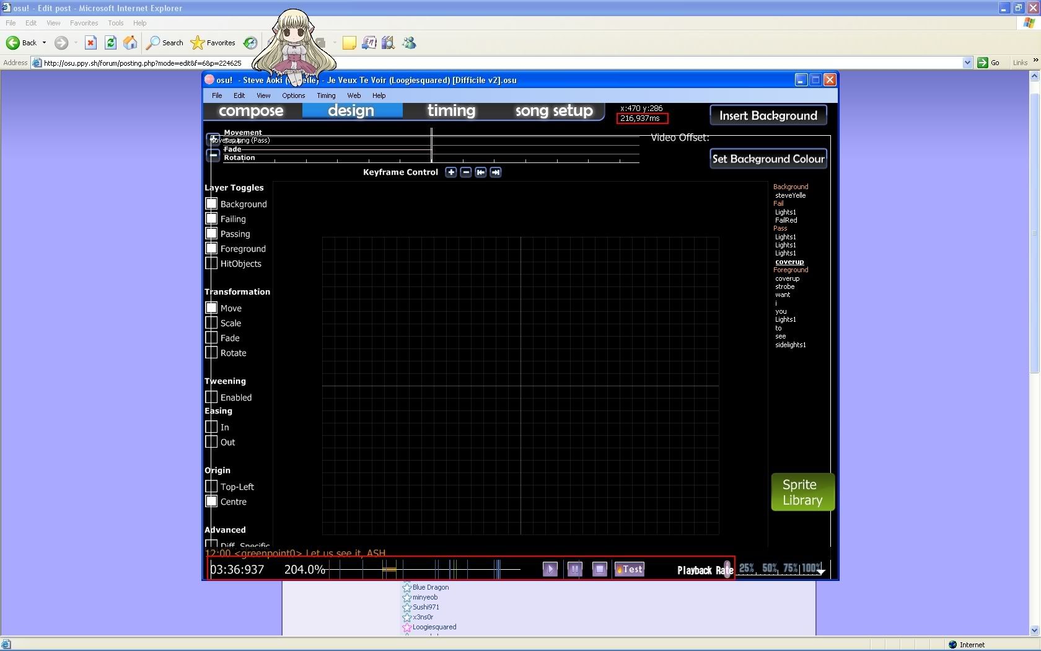Stop the song playback
1041x651 pixels.
pos(600,569)
